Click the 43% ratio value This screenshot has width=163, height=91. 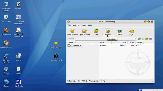(132, 45)
